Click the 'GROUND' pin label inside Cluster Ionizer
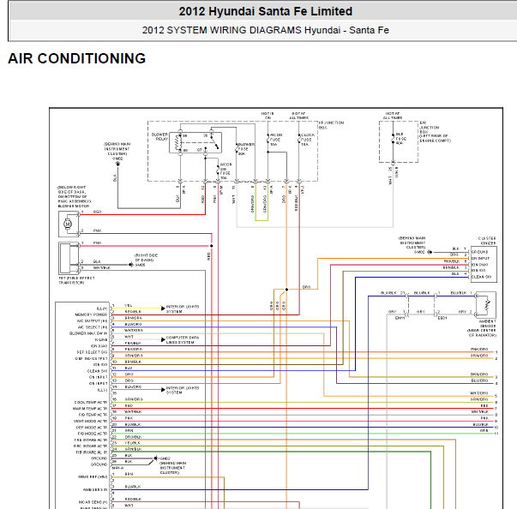 pyautogui.click(x=479, y=252)
